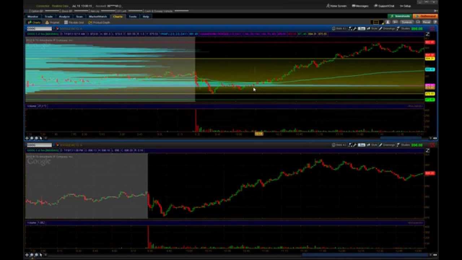Click the bottom-right arrows icon of lower chart
462x260 pixels.
(x=435, y=255)
